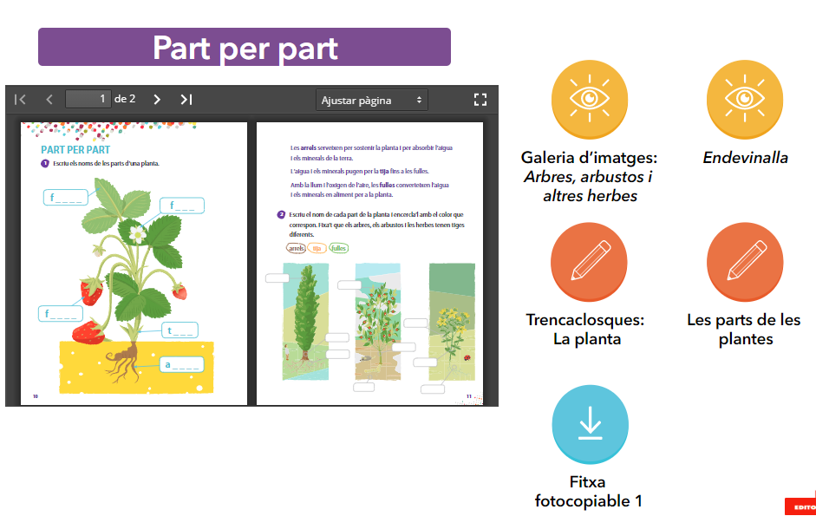The image size is (816, 516).
Task: Click the Endevinalla text label
Action: pyautogui.click(x=745, y=158)
